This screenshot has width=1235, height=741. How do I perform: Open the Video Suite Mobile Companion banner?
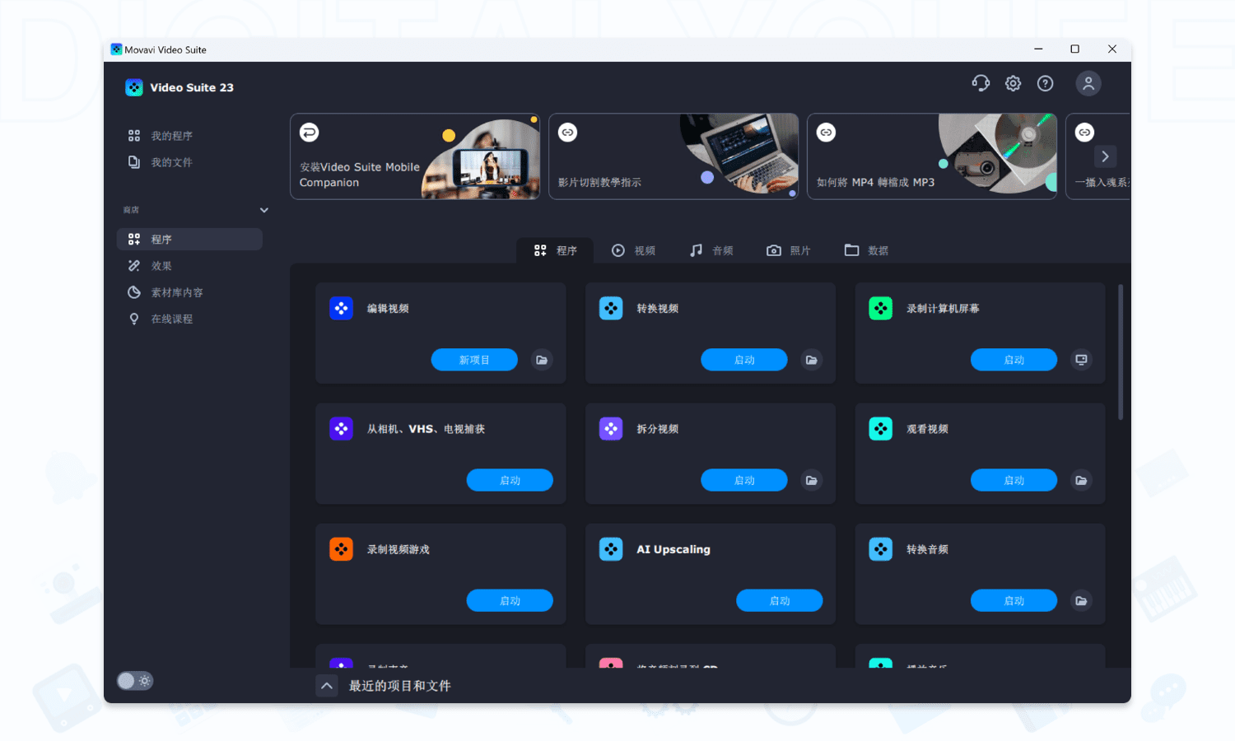click(x=415, y=156)
